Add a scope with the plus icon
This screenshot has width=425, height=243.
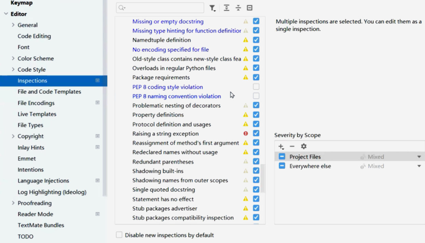pyautogui.click(x=281, y=146)
